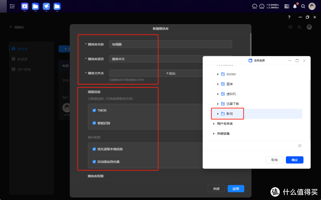Click the 媒体库名称 input field
Screen dimensions: 321x200
[170, 44]
